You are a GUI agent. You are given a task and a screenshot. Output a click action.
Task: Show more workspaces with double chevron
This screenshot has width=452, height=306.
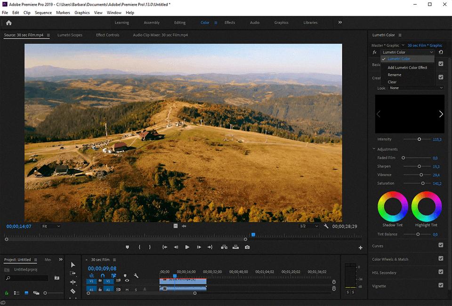[x=340, y=23]
